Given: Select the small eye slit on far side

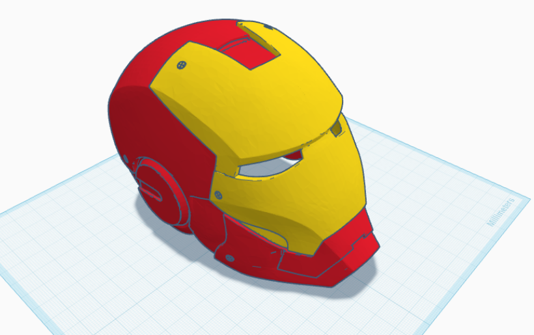Looking at the screenshot, I should pos(337,129).
